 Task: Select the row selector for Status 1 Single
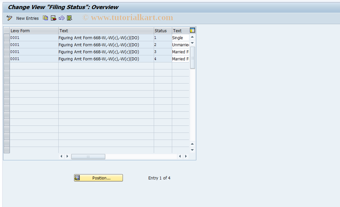click(x=7, y=38)
